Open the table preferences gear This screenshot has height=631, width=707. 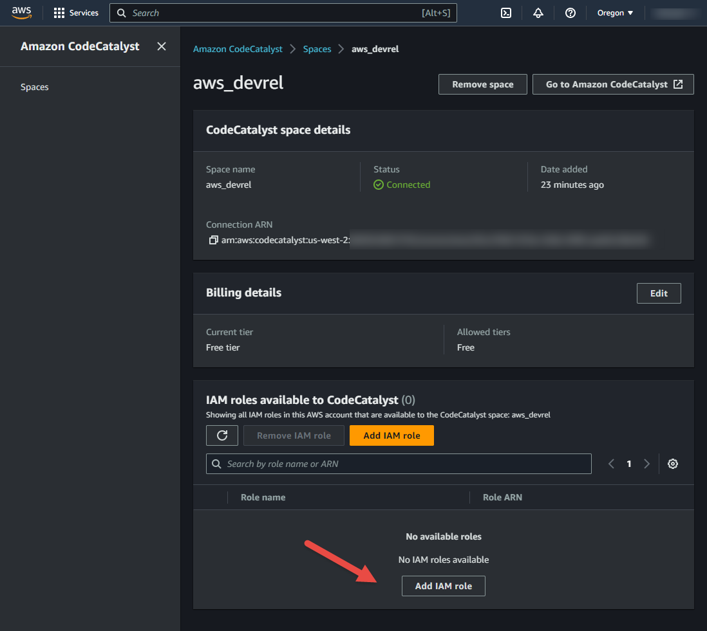[672, 464]
